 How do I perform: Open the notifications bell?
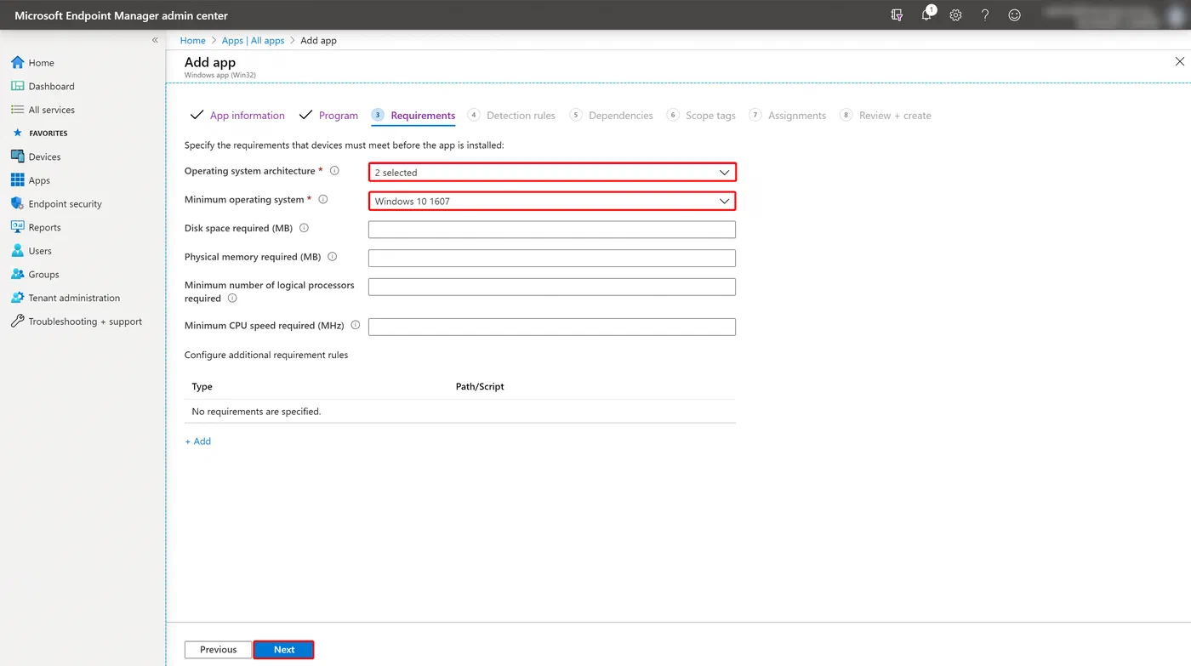926,14
